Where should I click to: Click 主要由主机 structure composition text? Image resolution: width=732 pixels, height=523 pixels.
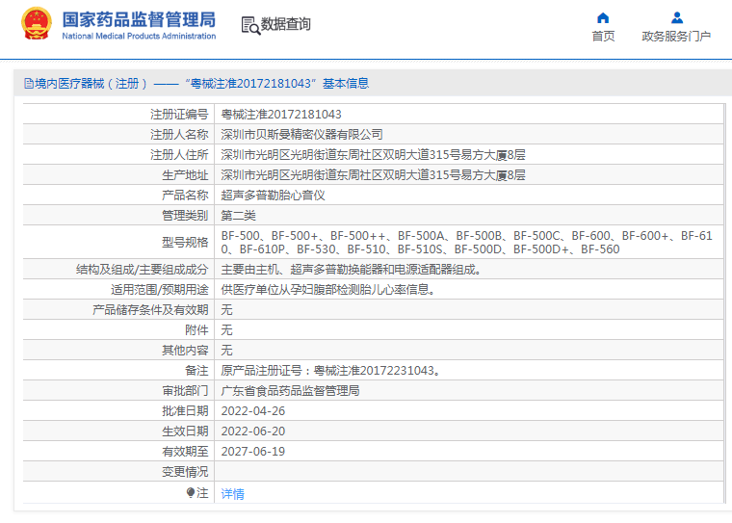pyautogui.click(x=351, y=270)
